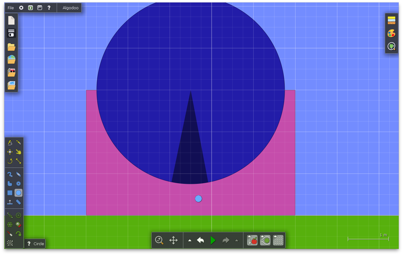Choose the Rotate tool
This screenshot has height=255, width=403.
[x=10, y=161]
